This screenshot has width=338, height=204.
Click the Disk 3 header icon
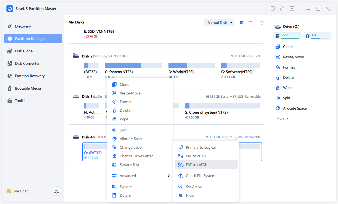[76, 97]
